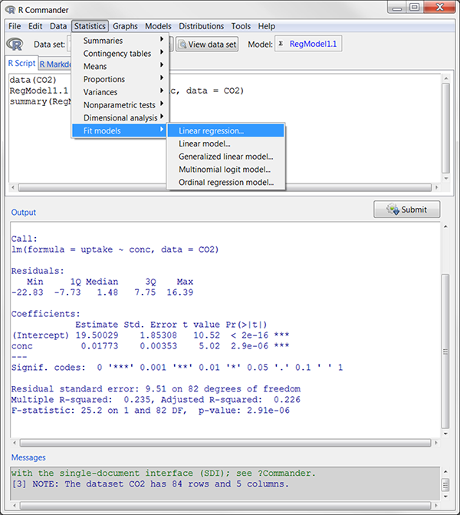This screenshot has width=460, height=515.
Task: Open the Models menu
Action: click(x=158, y=26)
